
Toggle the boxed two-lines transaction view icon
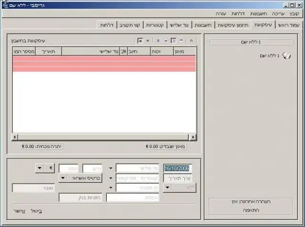(x=173, y=40)
